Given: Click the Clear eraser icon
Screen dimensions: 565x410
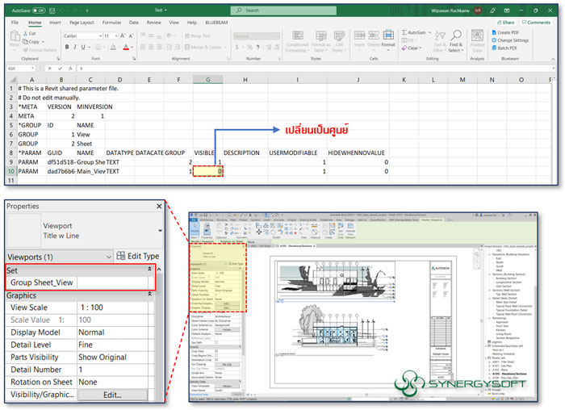Looking at the screenshot, I should coord(404,48).
